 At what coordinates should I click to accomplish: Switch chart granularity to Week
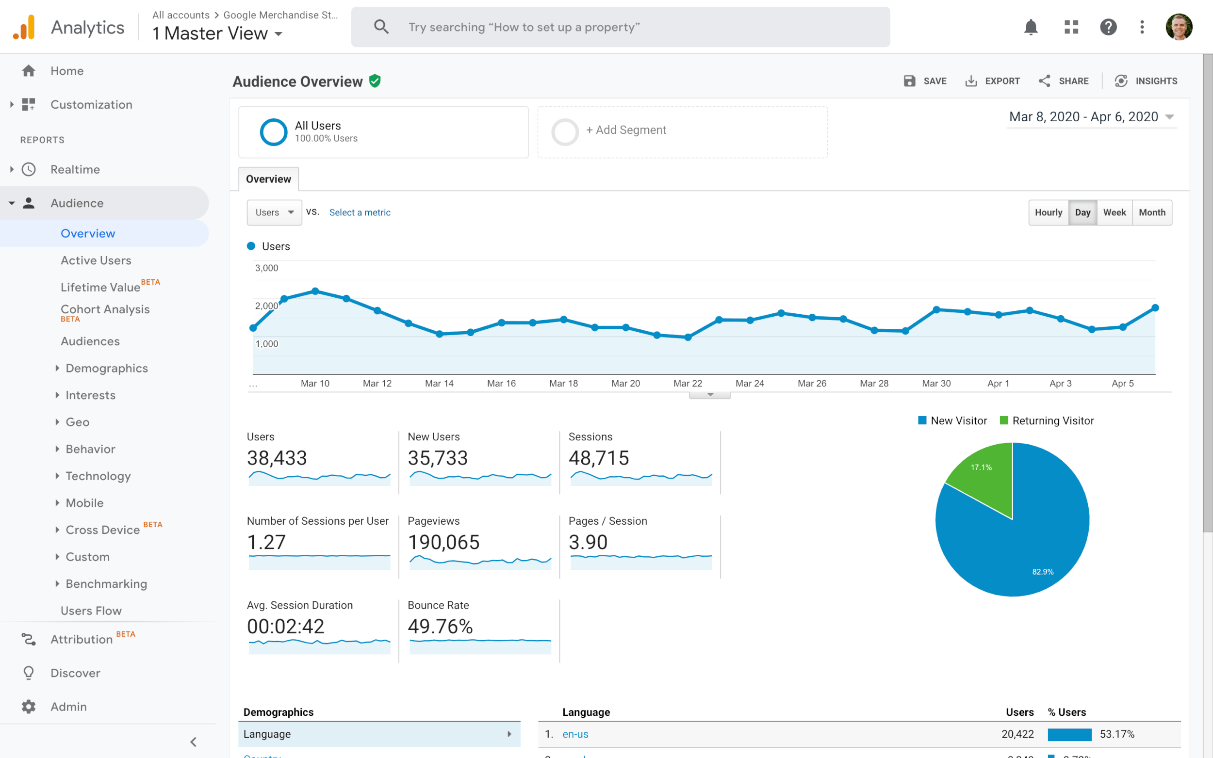[1115, 212]
